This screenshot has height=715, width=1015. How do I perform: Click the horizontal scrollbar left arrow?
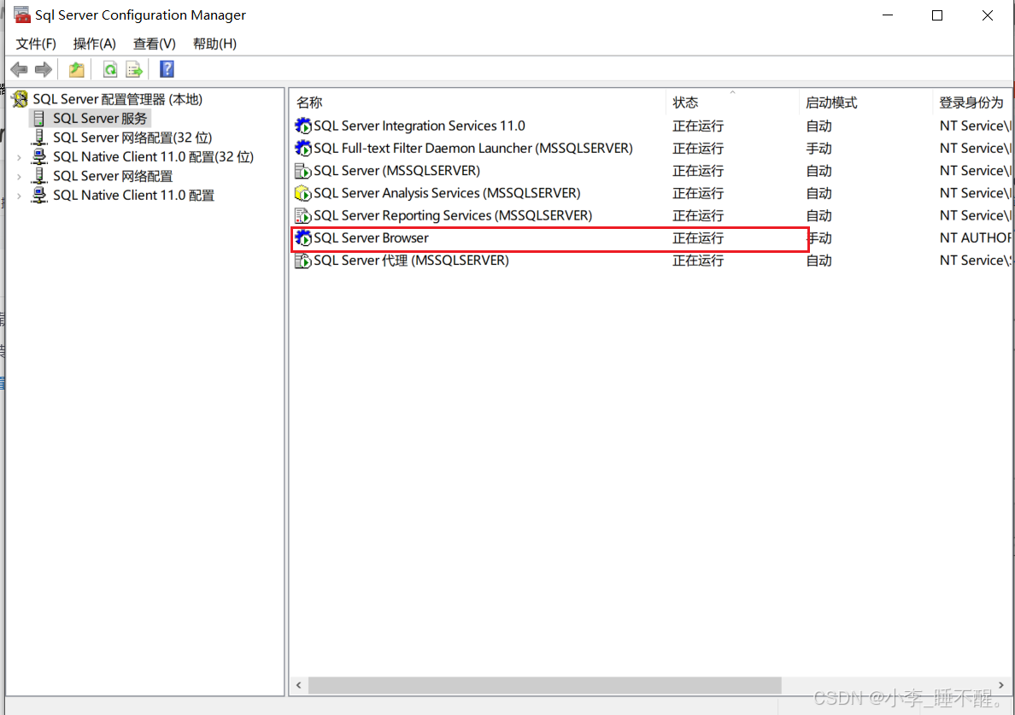pos(298,684)
